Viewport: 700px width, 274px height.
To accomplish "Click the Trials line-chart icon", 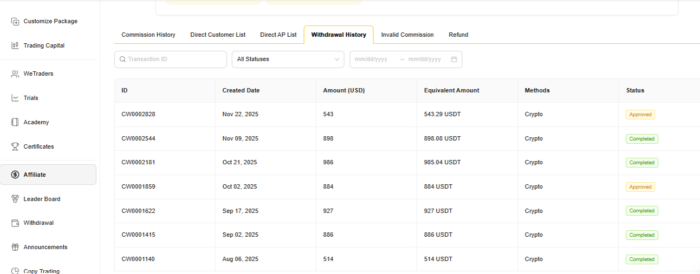I will coord(15,98).
